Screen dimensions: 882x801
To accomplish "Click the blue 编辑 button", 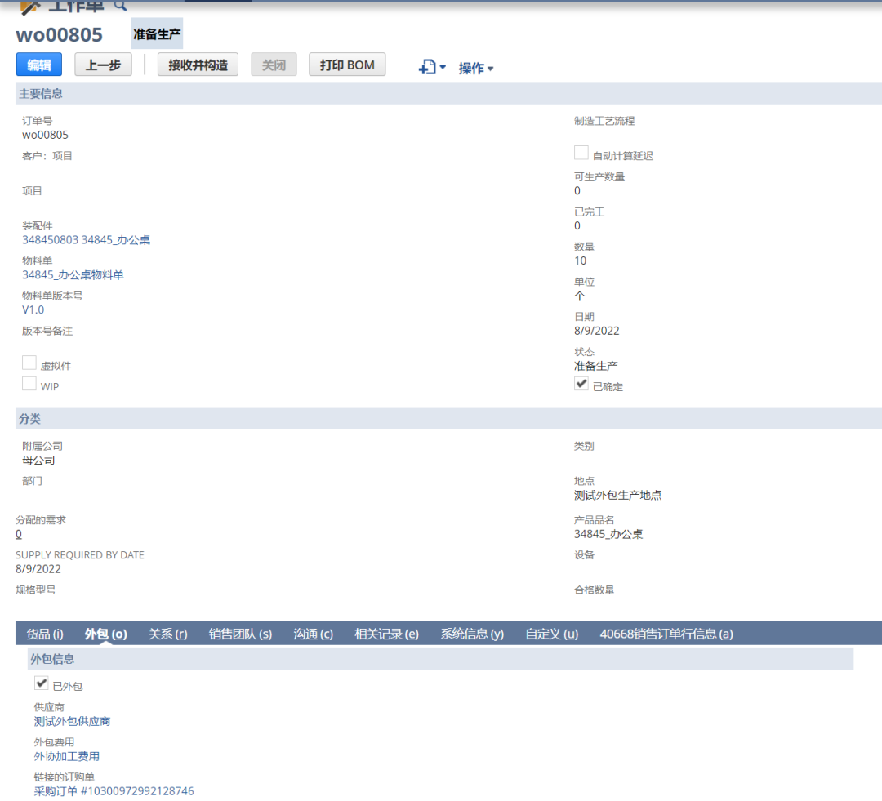I will [x=39, y=65].
